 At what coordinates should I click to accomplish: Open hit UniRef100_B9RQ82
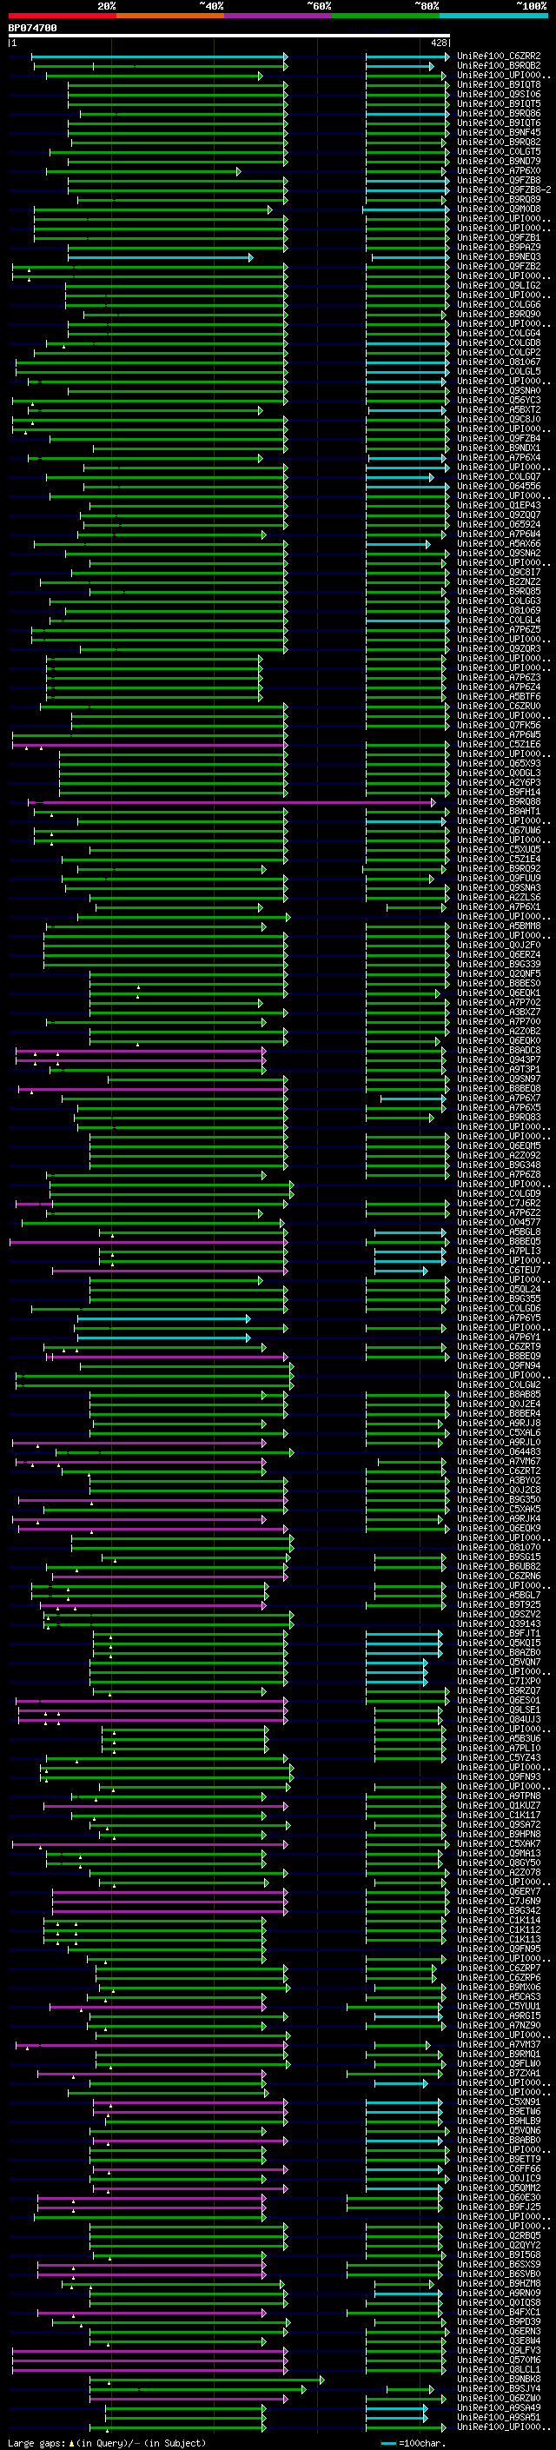pos(499,142)
